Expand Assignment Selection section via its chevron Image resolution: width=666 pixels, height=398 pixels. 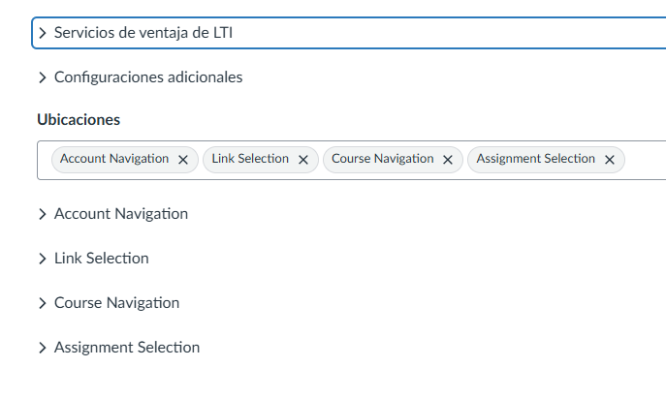(43, 348)
